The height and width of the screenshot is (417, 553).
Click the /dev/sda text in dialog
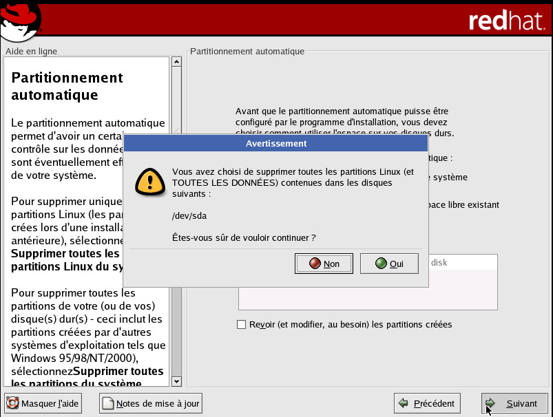point(189,216)
